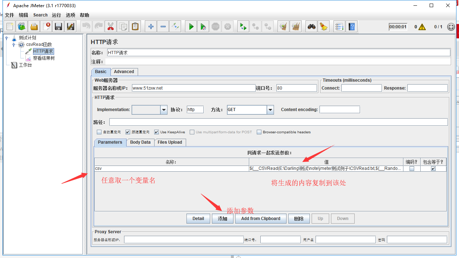Click the 路径 path input field
The image size is (459, 258).
pos(279,122)
